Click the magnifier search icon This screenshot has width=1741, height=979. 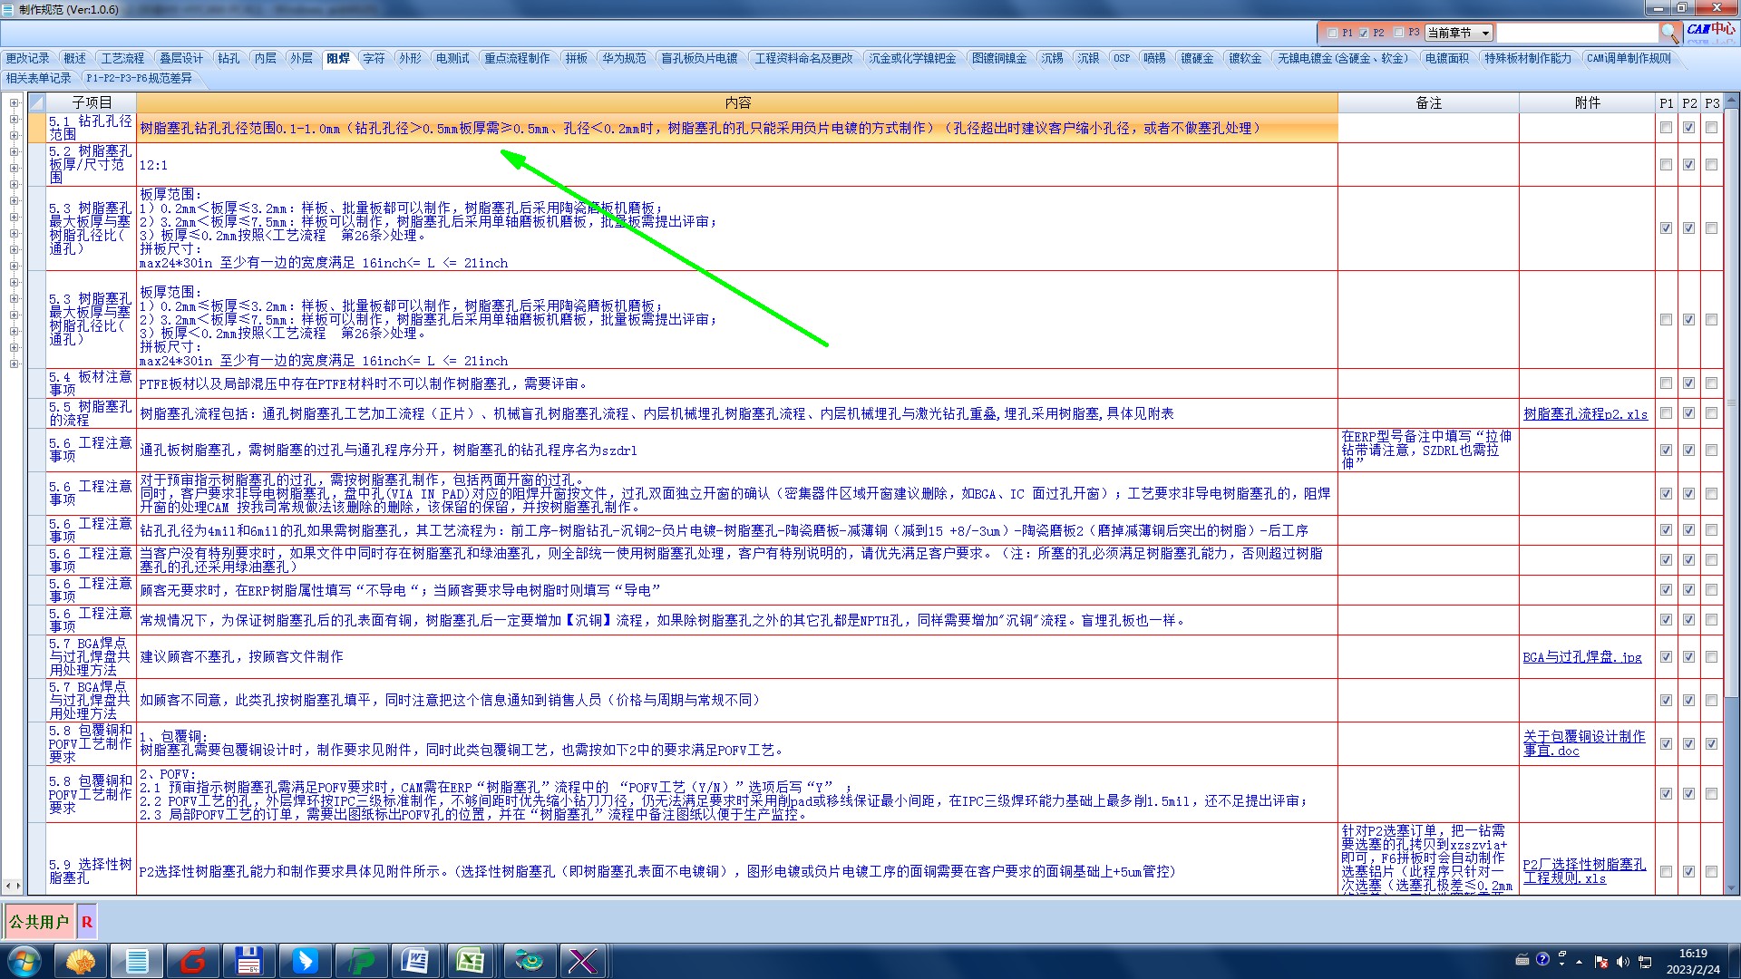point(1669,33)
